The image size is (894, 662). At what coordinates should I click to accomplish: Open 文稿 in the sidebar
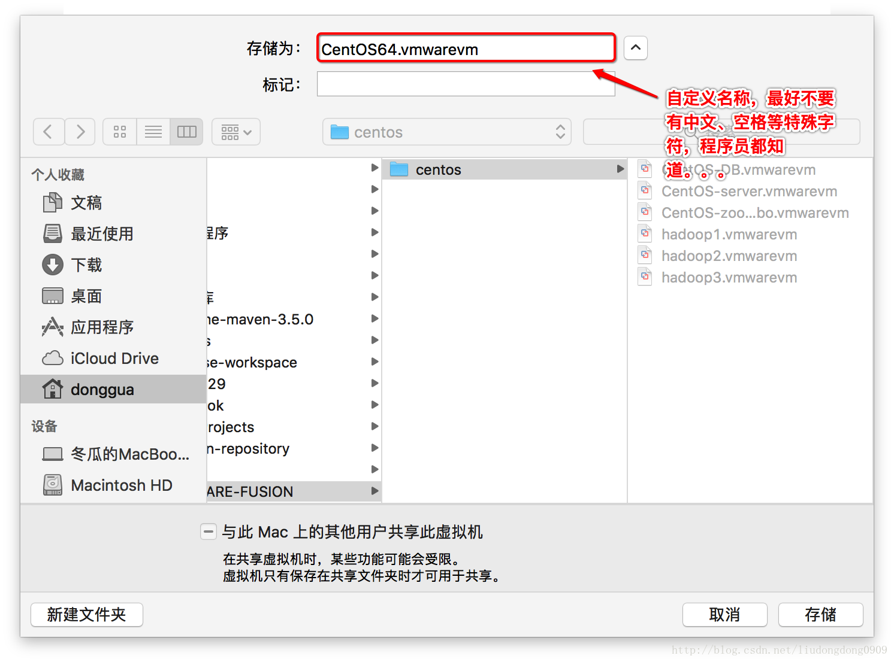(x=113, y=203)
